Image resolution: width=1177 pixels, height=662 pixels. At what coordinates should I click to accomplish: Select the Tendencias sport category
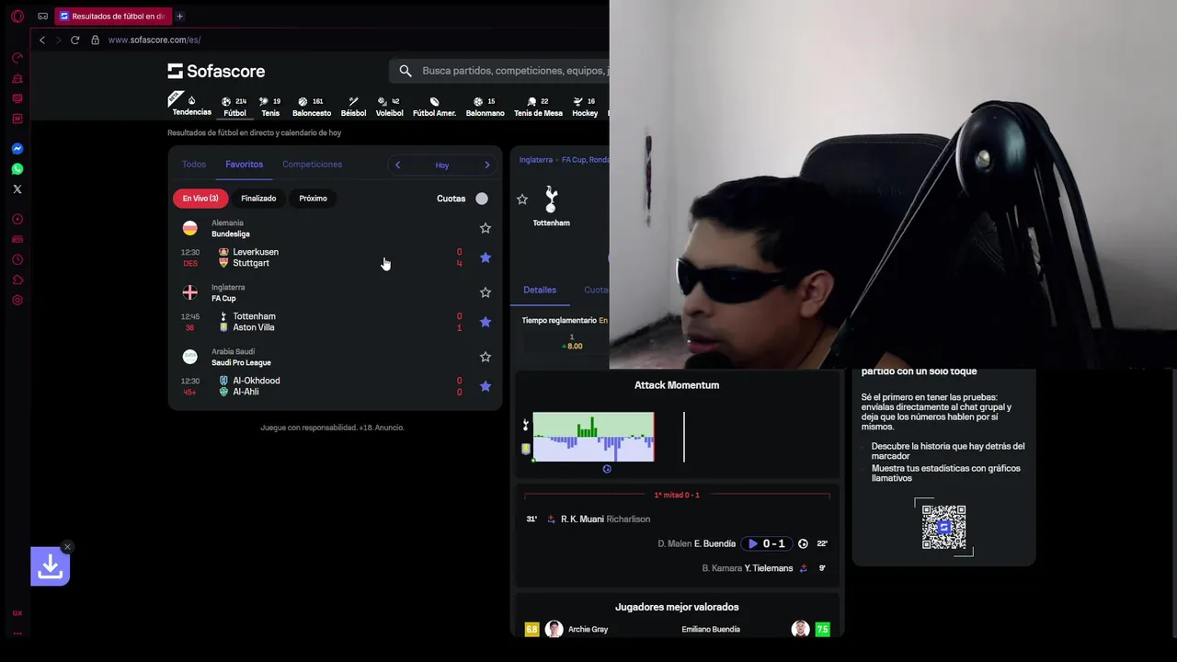[x=192, y=106]
